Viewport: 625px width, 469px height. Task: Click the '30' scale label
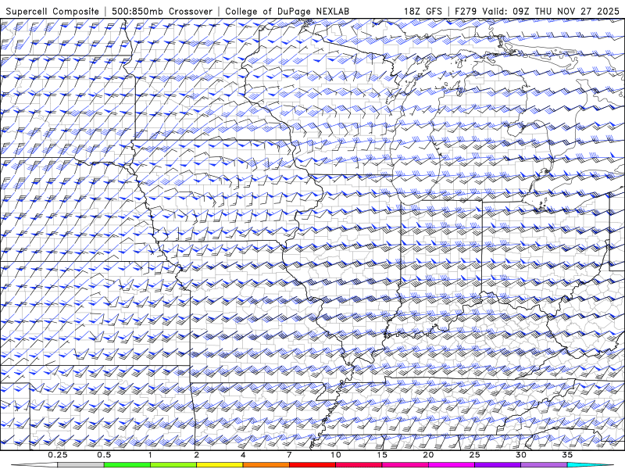pyautogui.click(x=521, y=455)
